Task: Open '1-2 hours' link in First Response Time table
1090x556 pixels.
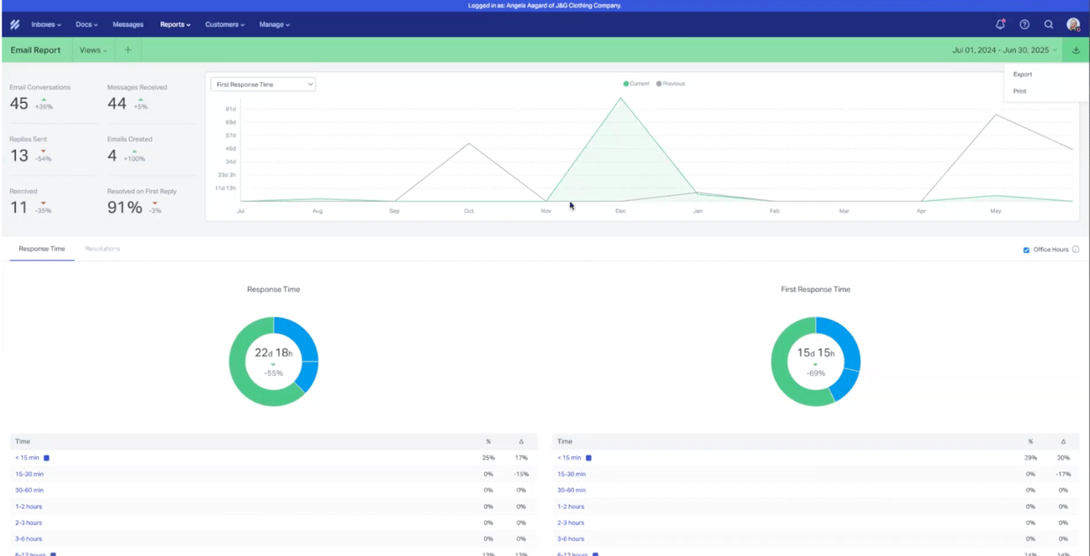Action: [571, 507]
